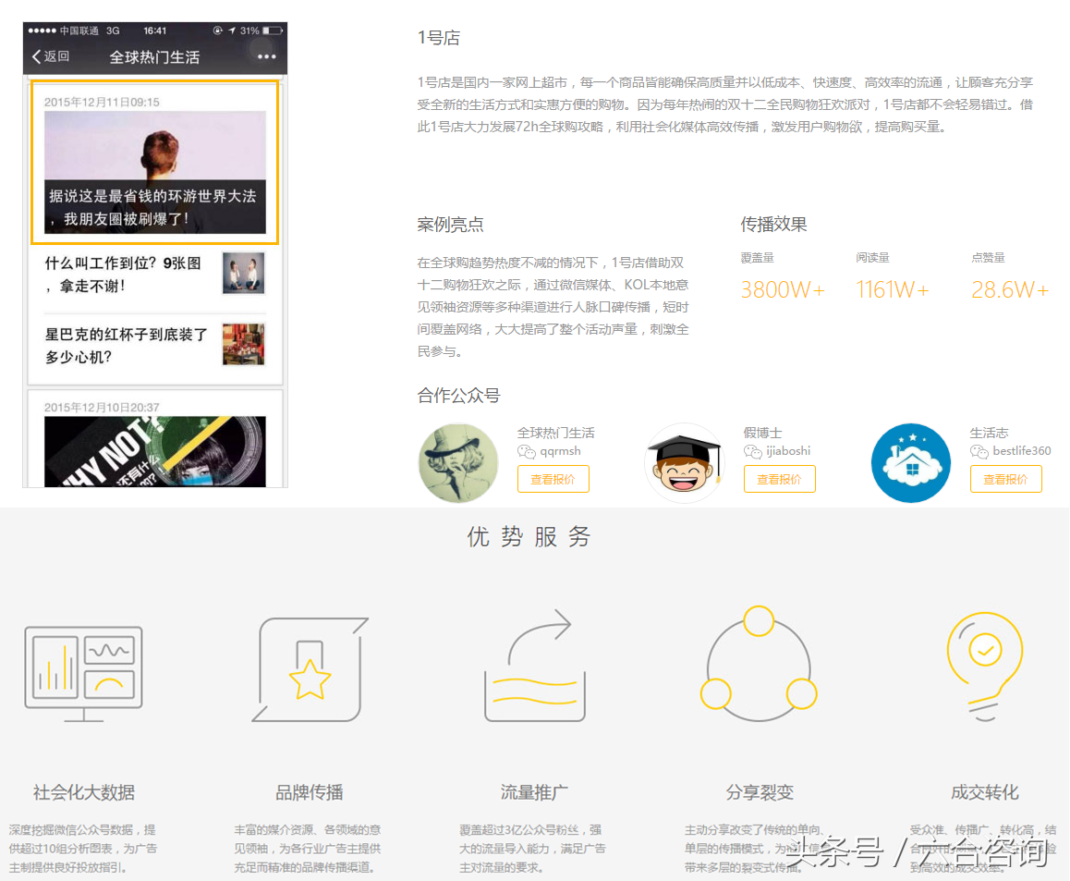Click 查看报价 under 全球热门生活
This screenshot has height=881, width=1070.
tap(553, 479)
